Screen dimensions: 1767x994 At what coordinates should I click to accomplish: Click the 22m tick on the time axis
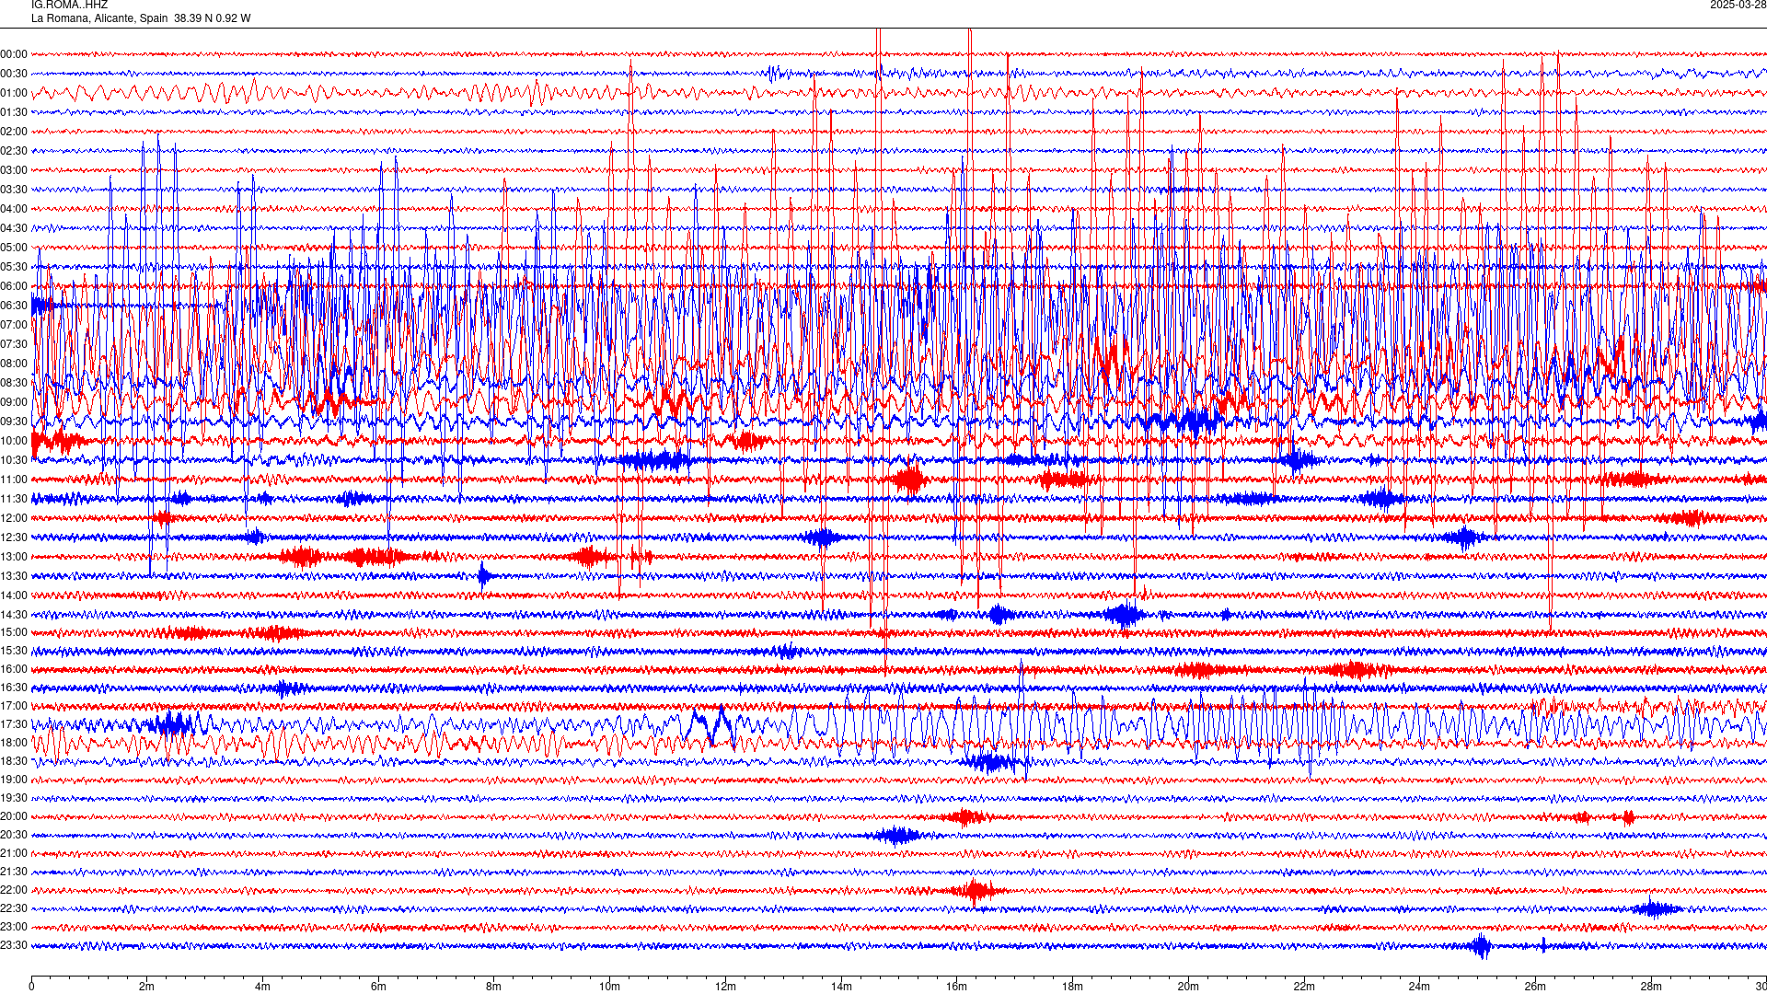click(1304, 987)
